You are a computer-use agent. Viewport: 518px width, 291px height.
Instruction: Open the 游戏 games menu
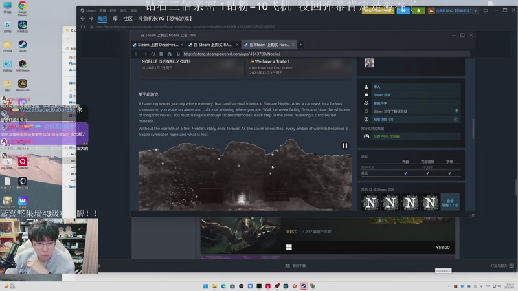pos(123,10)
